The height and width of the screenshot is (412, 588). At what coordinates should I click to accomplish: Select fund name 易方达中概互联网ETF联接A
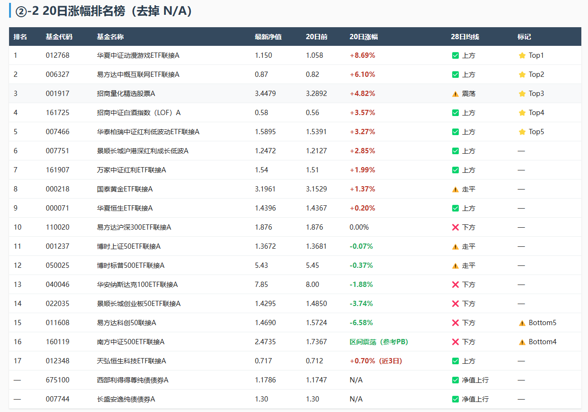coord(138,74)
